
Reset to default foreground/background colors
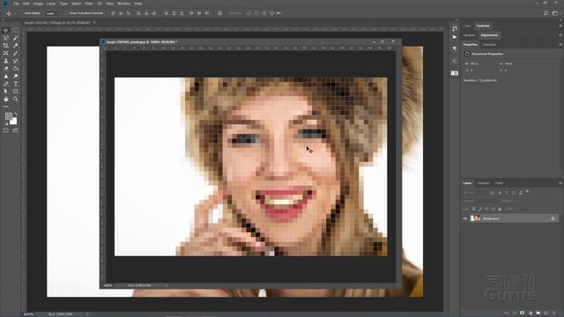tap(6, 123)
